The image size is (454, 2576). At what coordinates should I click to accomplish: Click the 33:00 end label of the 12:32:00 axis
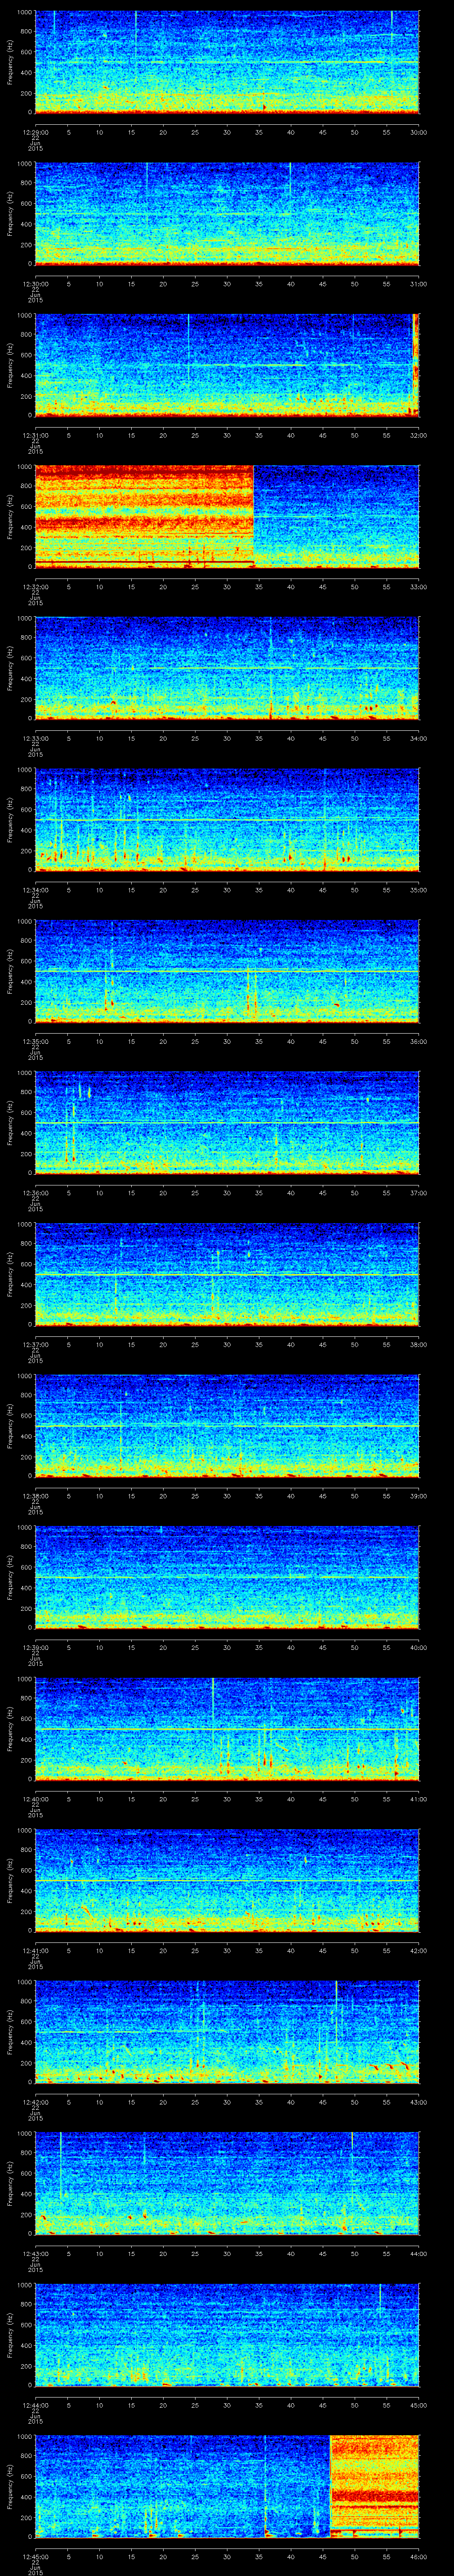tap(419, 587)
